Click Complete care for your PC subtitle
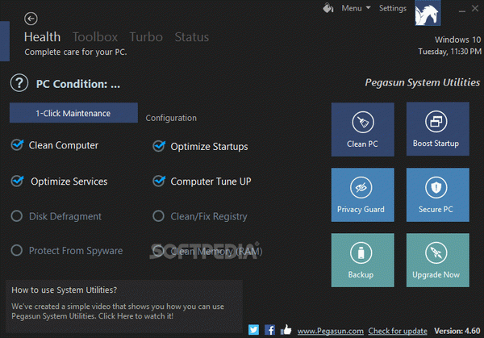Viewport: 484px width, 338px height. [x=76, y=52]
